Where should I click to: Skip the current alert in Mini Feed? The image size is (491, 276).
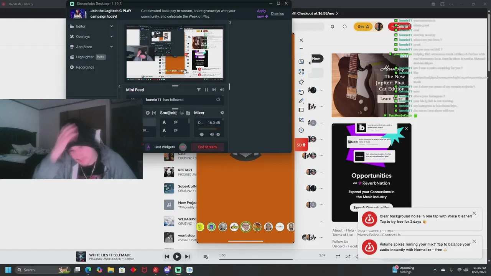pos(214,90)
